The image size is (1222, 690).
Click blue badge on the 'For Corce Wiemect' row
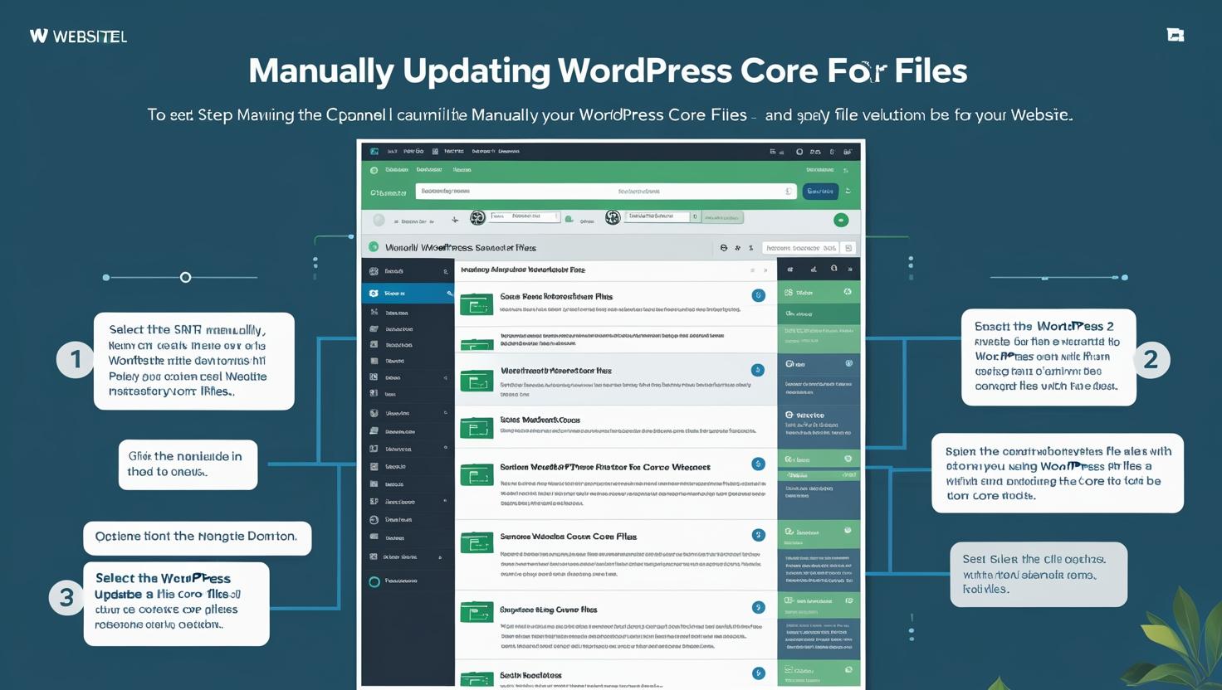point(758,464)
